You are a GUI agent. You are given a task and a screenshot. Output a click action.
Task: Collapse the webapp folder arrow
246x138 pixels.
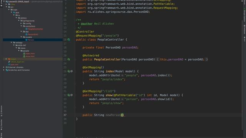pos(12,43)
